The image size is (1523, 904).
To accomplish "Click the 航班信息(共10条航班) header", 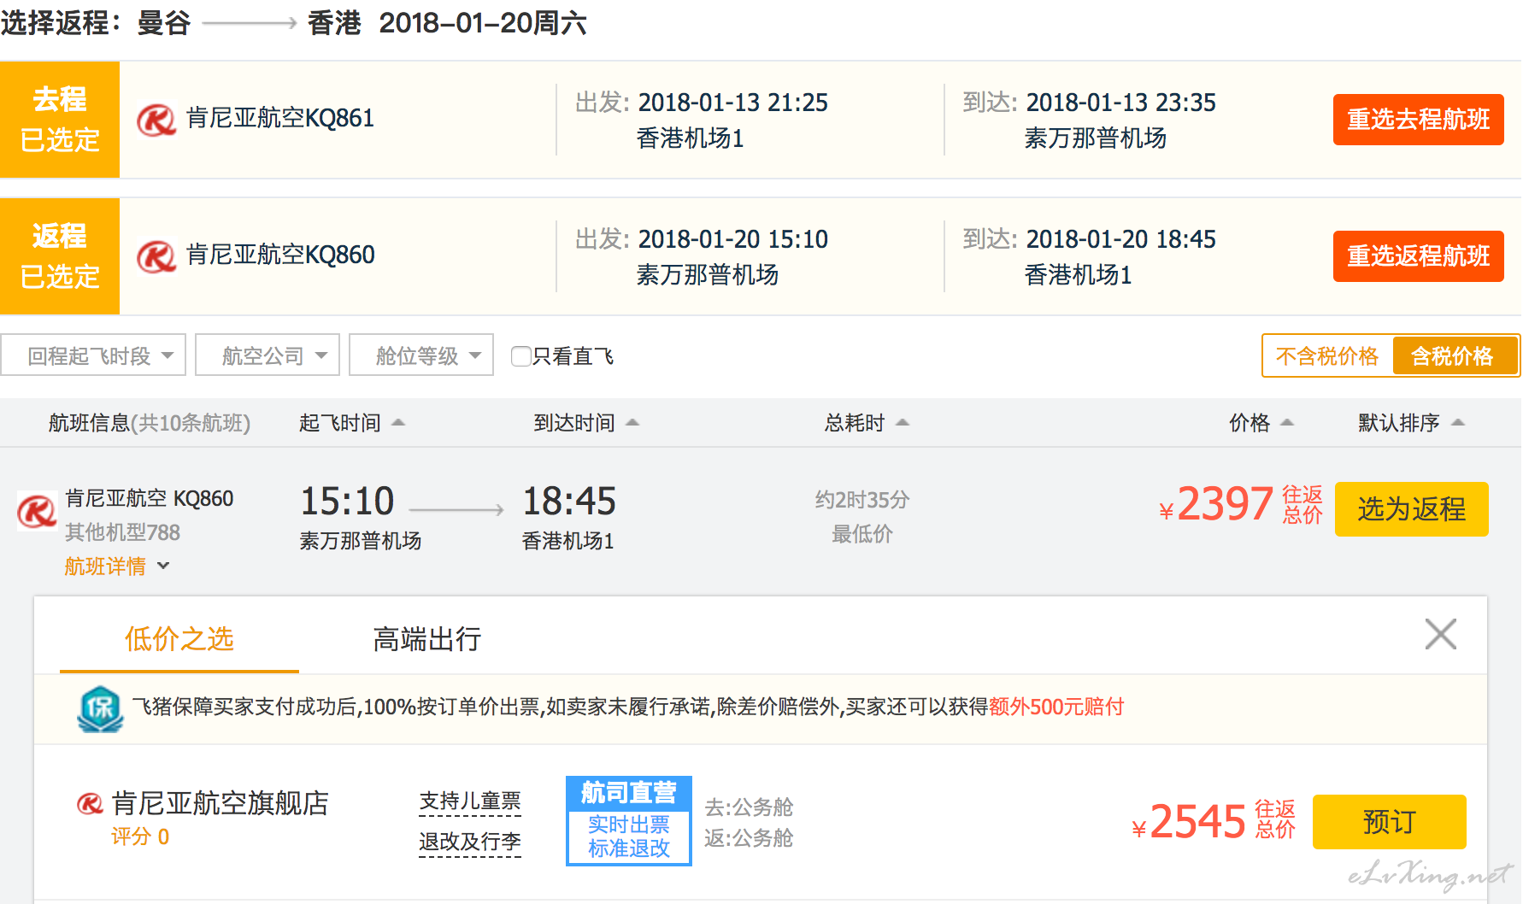I will (x=150, y=423).
